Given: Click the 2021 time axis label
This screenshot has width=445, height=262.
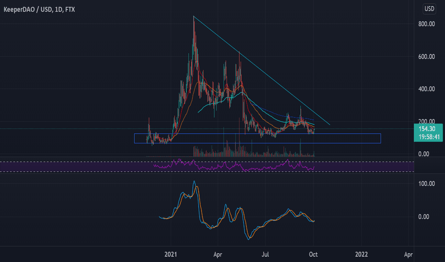Looking at the screenshot, I should 170,254.
